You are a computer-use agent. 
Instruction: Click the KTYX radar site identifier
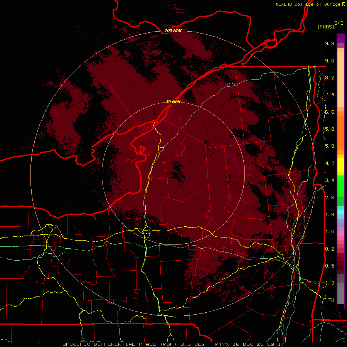coord(223,344)
